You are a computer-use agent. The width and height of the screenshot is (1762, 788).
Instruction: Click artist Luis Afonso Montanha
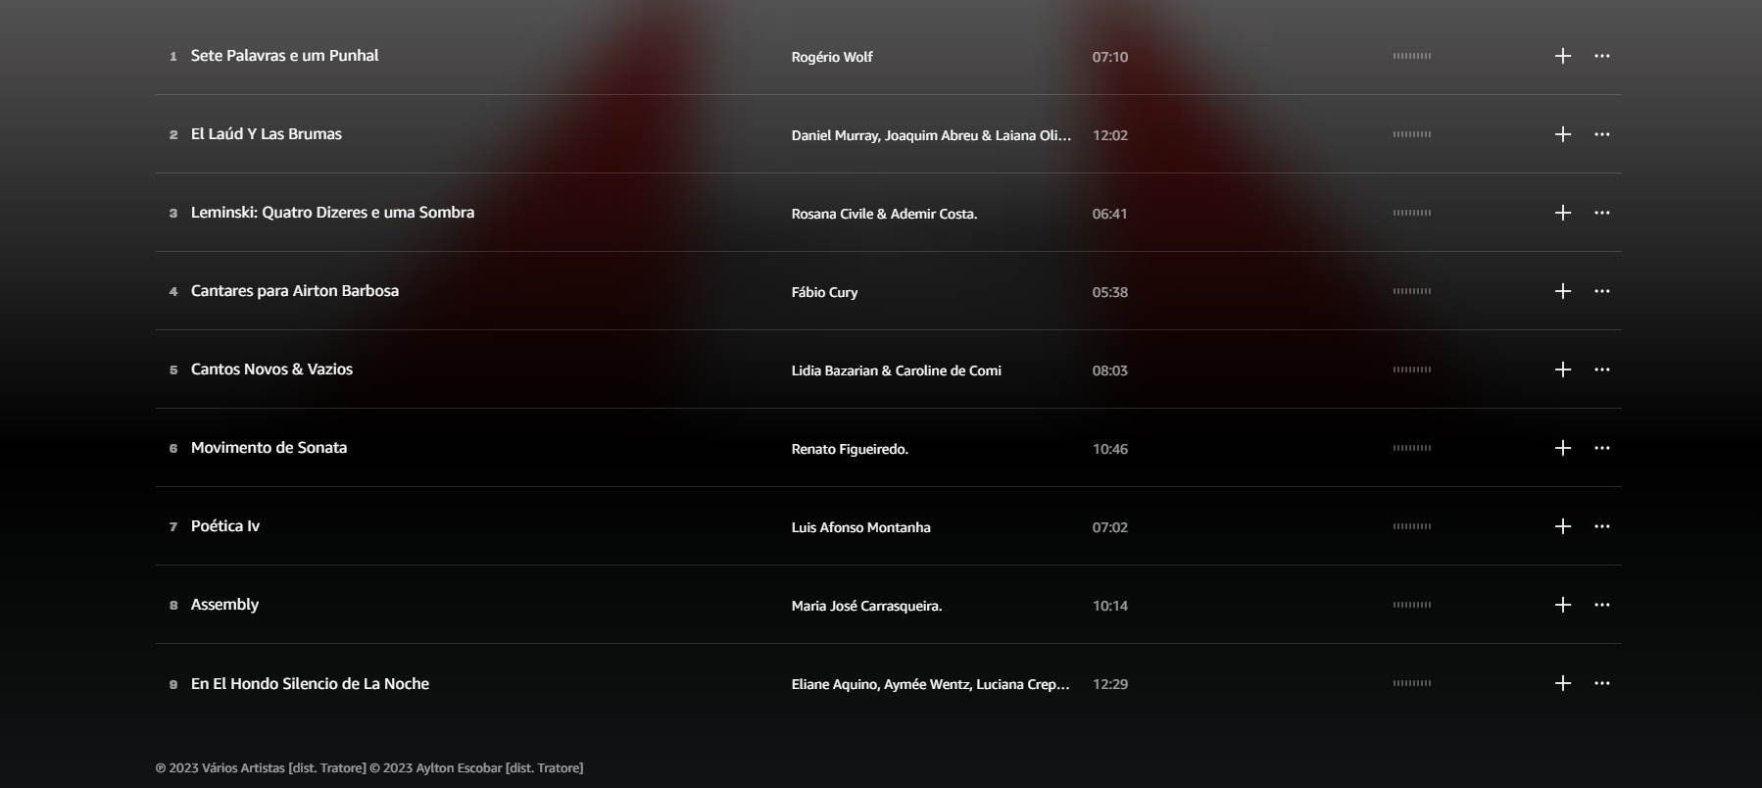(860, 527)
